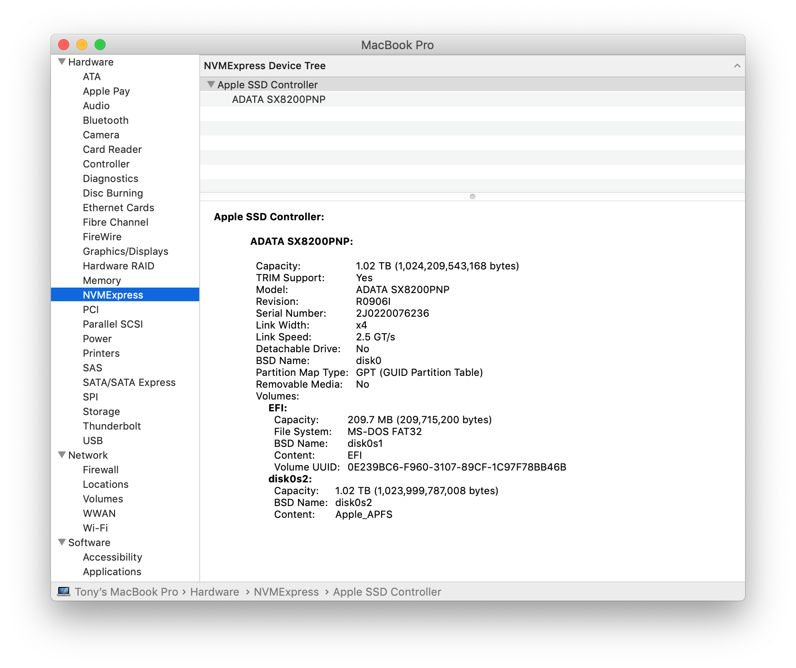Click the Volume UUID value

point(457,467)
